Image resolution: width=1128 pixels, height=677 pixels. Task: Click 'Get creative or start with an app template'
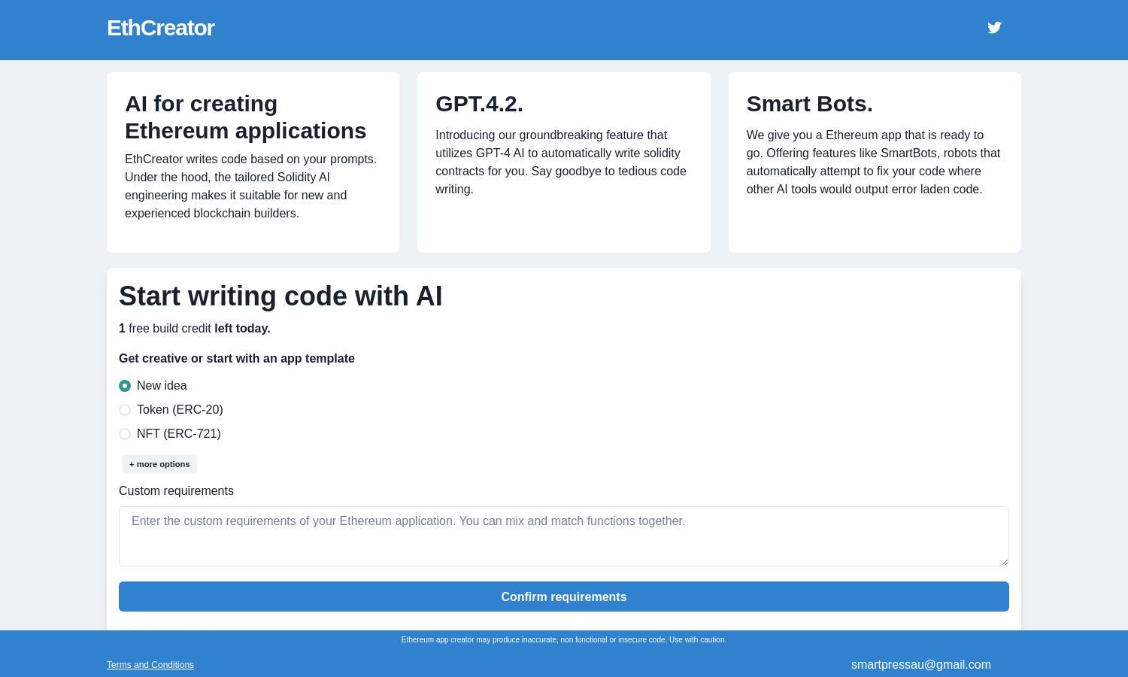pos(237,359)
